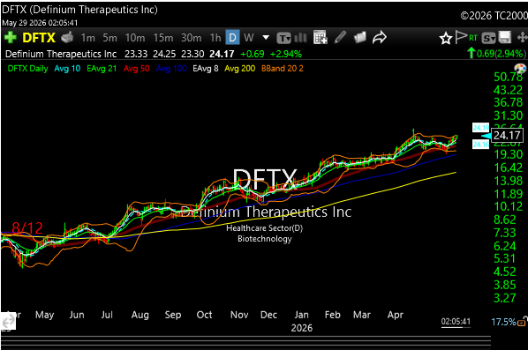The height and width of the screenshot is (350, 528).
Task: Click the +2.94% percent change value
Action: pos(286,54)
